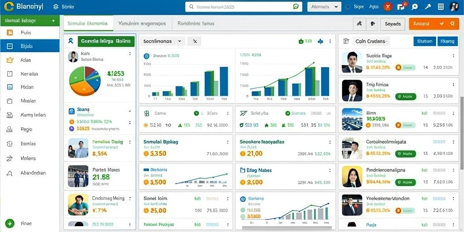Screen dimensions: 464x232
Task: Expand the green sidebar header plus
Action: 53,21
